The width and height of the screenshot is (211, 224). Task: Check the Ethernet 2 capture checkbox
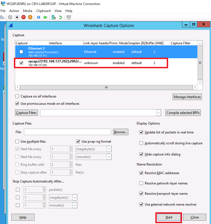[x=21, y=52]
